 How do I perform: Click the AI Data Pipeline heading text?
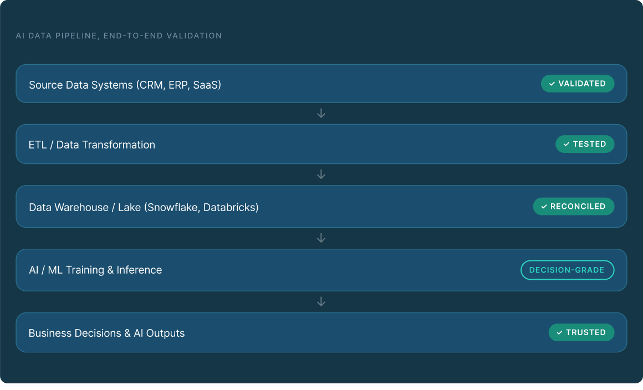119,36
